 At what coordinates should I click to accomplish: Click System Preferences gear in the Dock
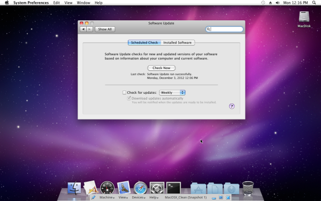pyautogui.click(x=157, y=188)
